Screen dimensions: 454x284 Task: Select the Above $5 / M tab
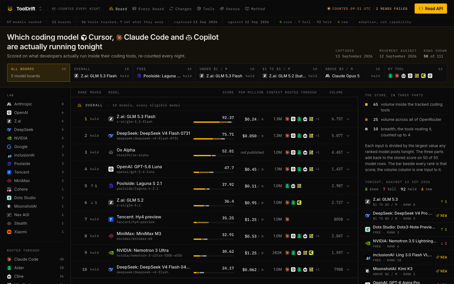click(352, 73)
